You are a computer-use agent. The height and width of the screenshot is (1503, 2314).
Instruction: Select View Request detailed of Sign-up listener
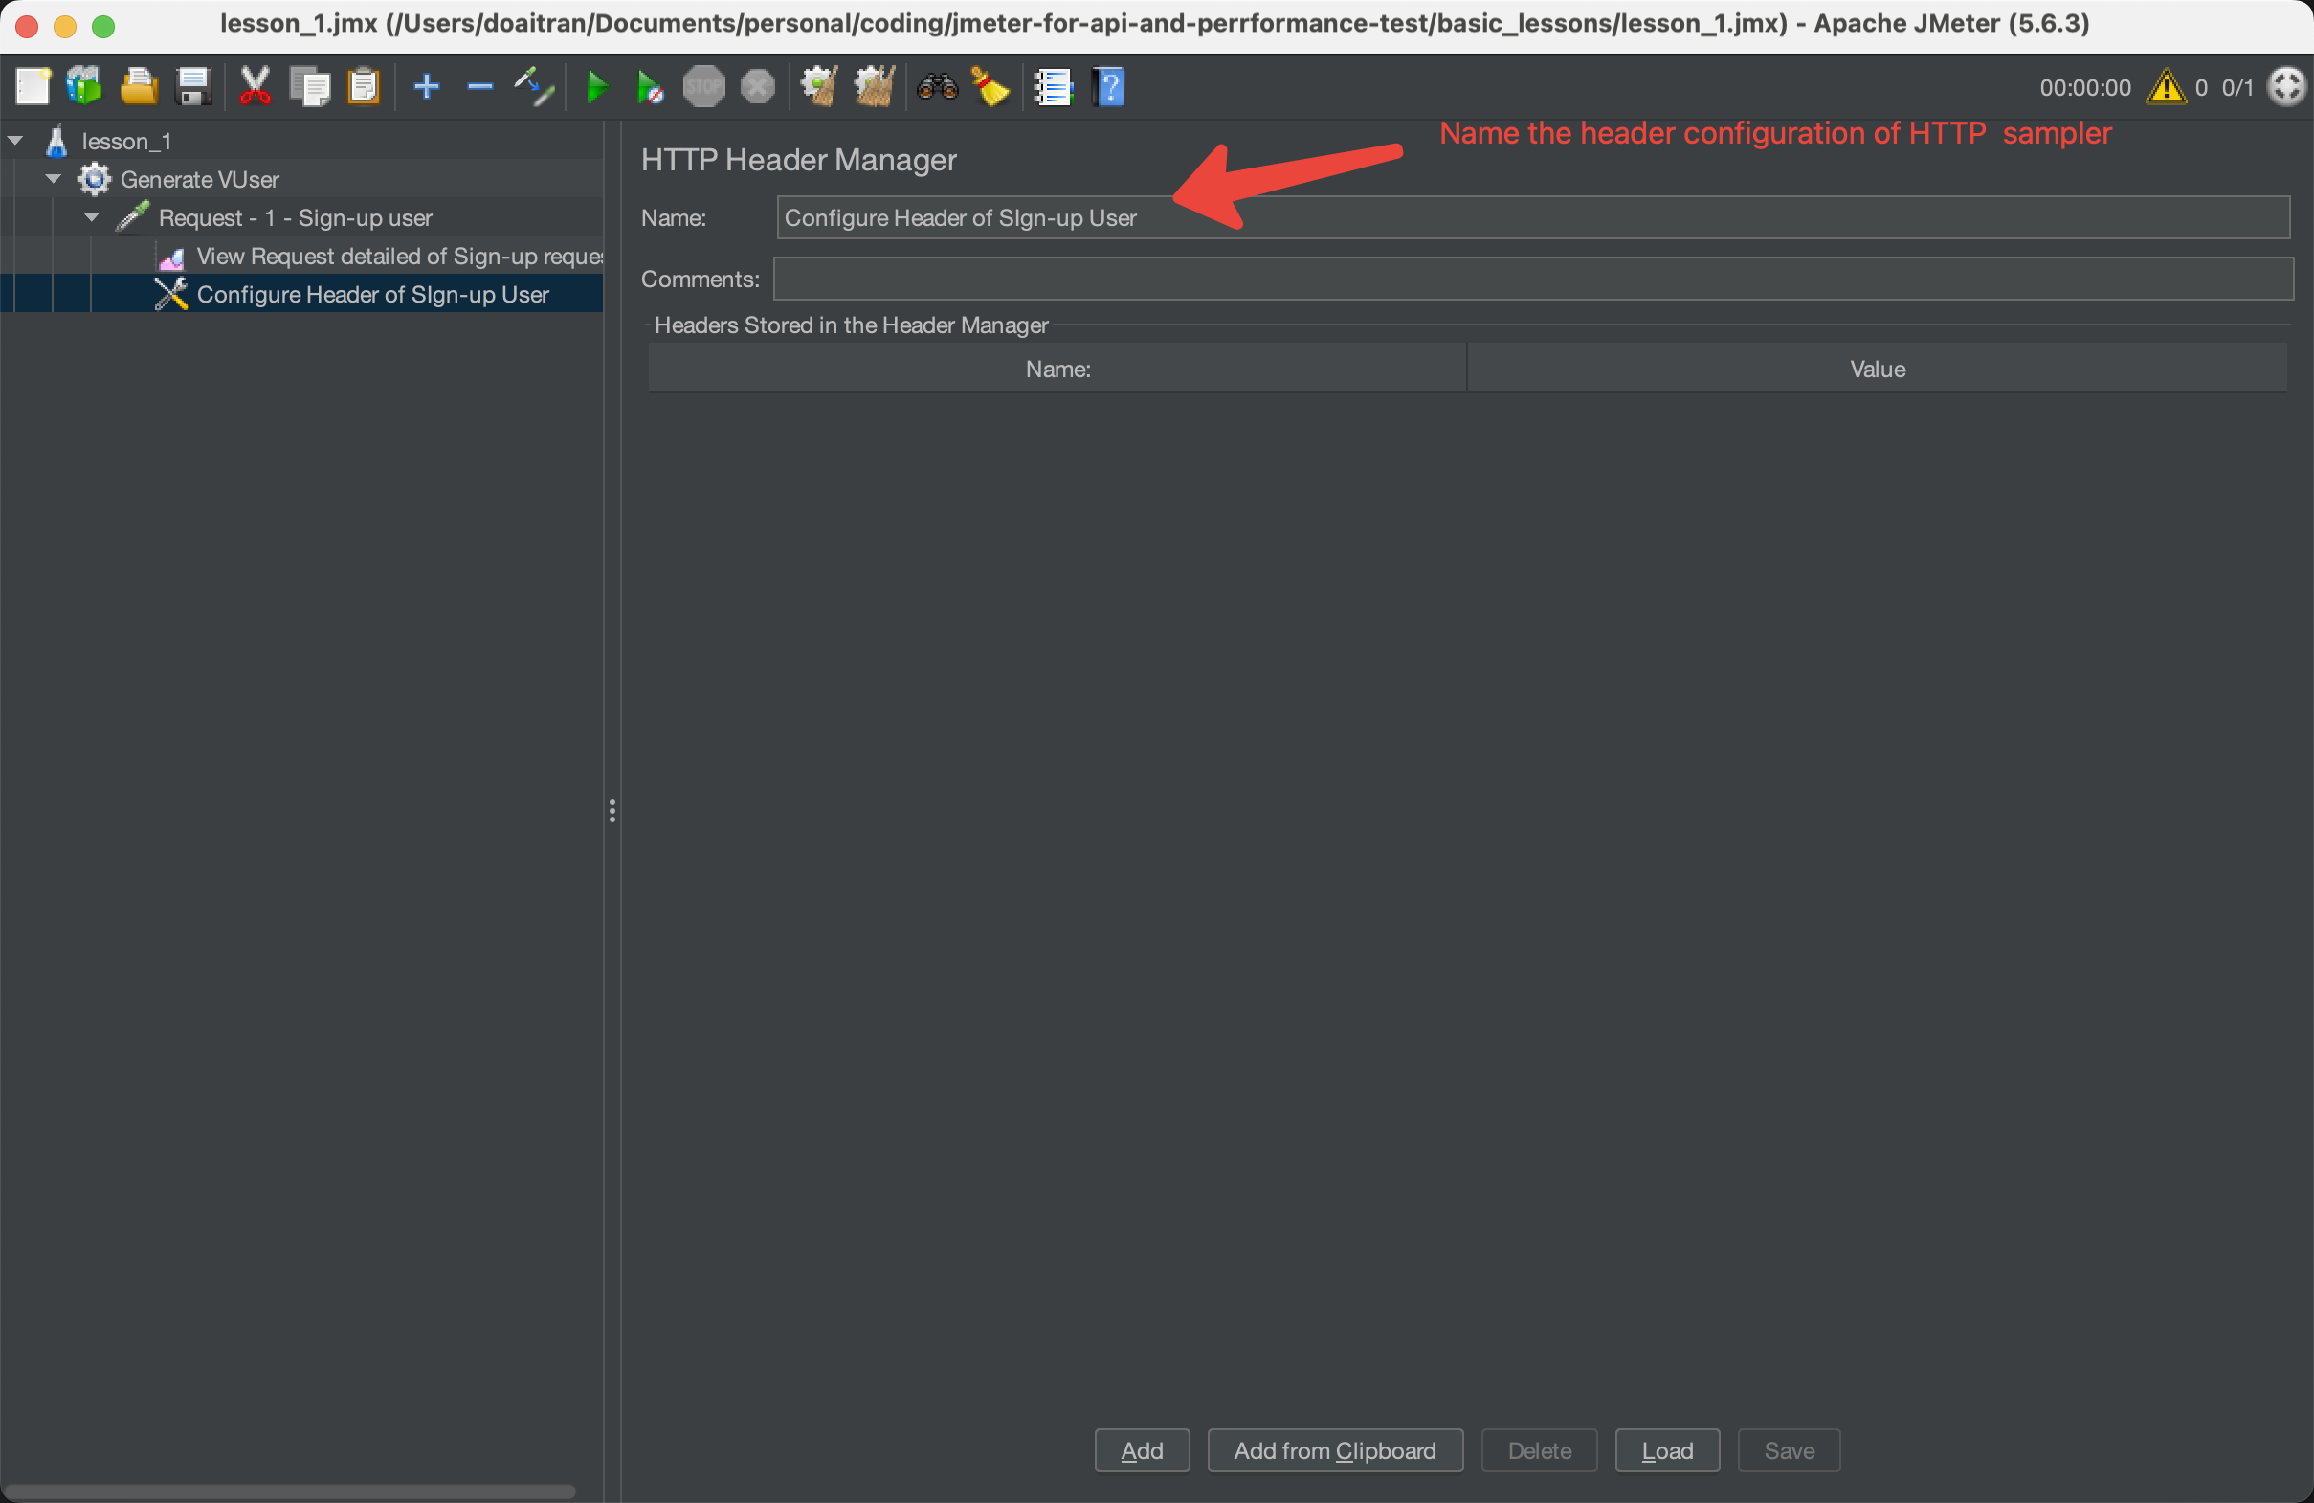(400, 256)
